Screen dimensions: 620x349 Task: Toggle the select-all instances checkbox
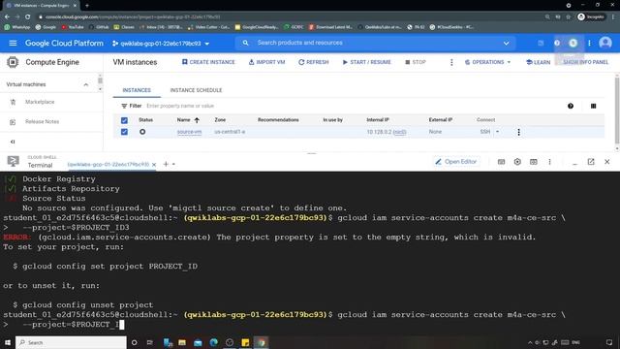pos(124,120)
